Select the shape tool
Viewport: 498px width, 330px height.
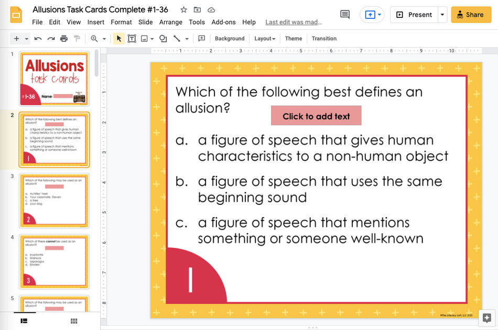pos(163,38)
